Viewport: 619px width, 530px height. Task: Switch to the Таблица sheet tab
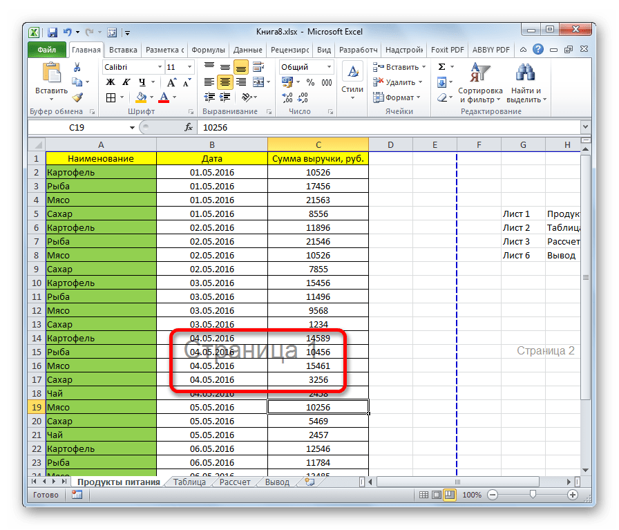pos(189,482)
